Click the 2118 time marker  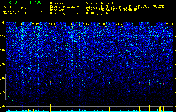click(x=136, y=24)
